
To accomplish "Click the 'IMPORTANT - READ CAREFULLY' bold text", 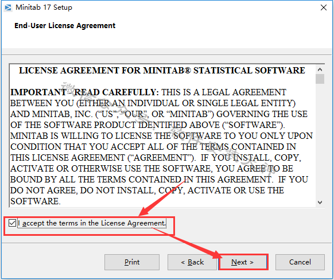I will pyautogui.click(x=84, y=92).
